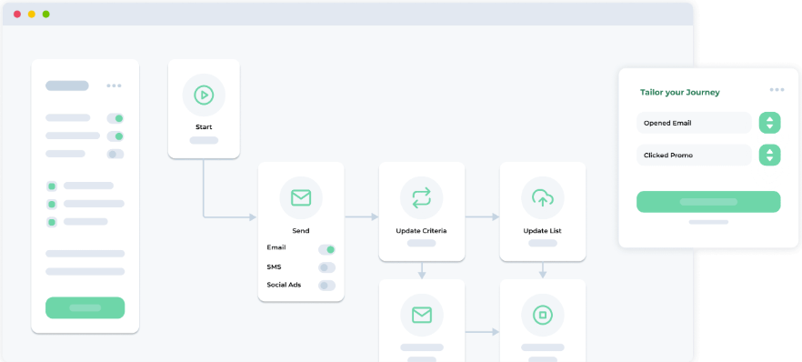Click the Update List label
Viewport: 802px width, 362px height.
pyautogui.click(x=543, y=231)
